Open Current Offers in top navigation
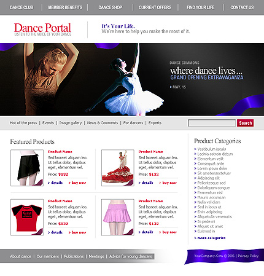Screen dimensions: 264x276 pos(155,7)
